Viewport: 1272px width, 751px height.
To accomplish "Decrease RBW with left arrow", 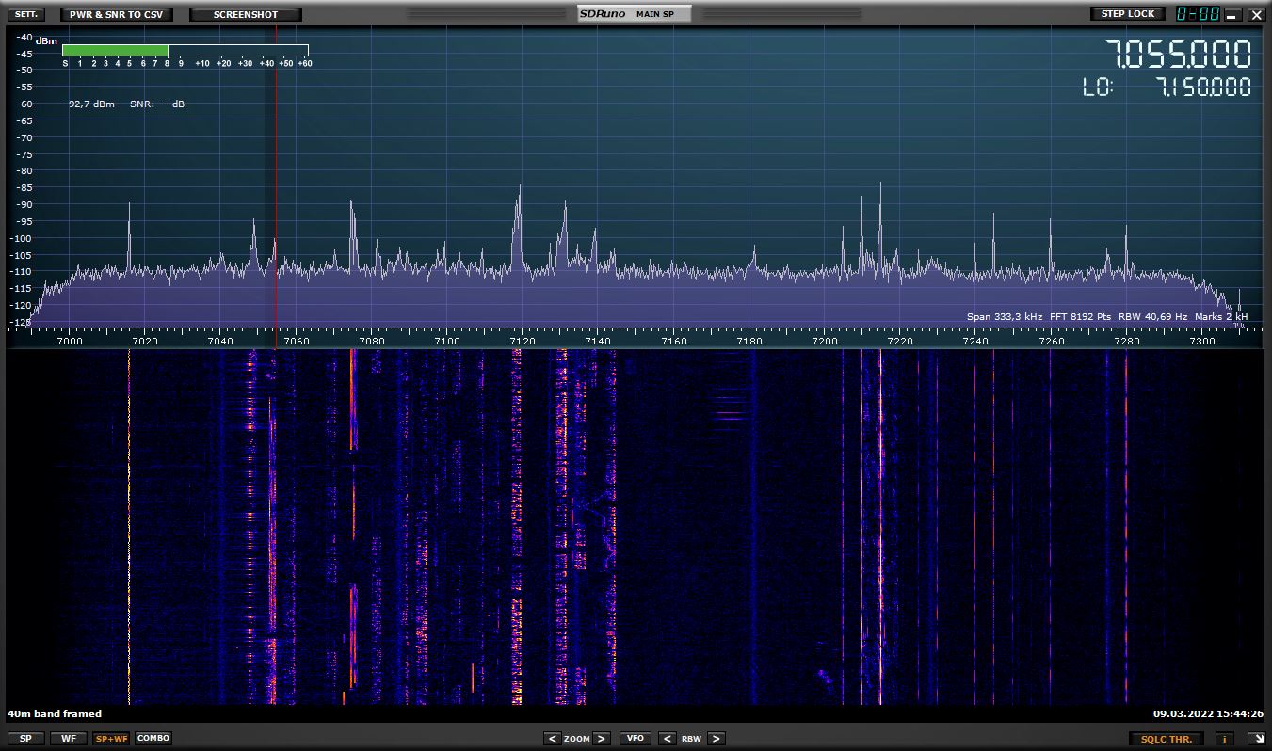I will tap(667, 739).
